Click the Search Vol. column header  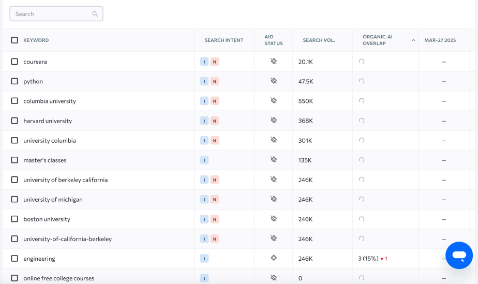[319, 40]
